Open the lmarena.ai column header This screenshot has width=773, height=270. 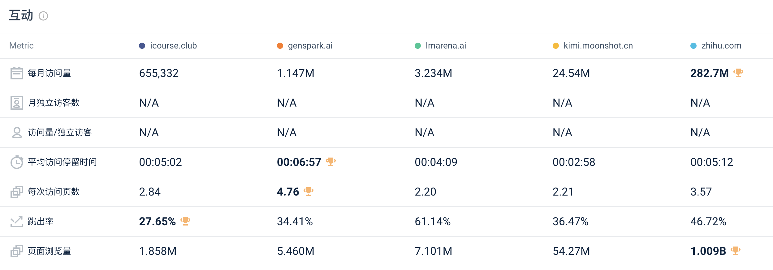[x=446, y=46]
